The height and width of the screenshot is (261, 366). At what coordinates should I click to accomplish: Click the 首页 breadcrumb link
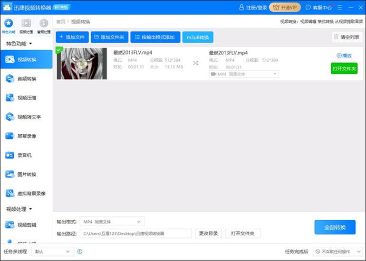coord(61,22)
